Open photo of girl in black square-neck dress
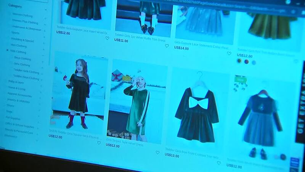The image size is (305, 172). [79, 92]
